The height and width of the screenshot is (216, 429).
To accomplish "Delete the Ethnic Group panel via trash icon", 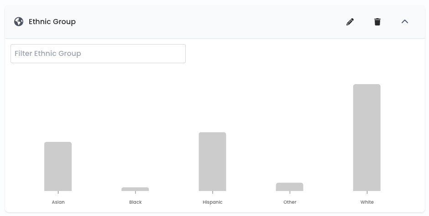I will [x=377, y=22].
